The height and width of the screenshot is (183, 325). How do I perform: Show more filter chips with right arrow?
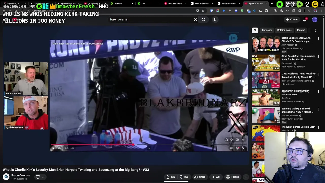coord(316,30)
